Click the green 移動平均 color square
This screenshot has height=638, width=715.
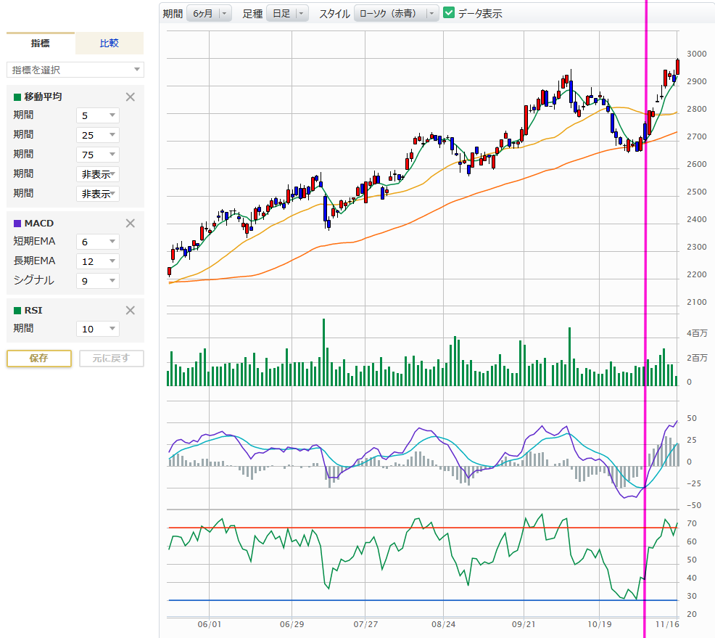click(x=17, y=97)
